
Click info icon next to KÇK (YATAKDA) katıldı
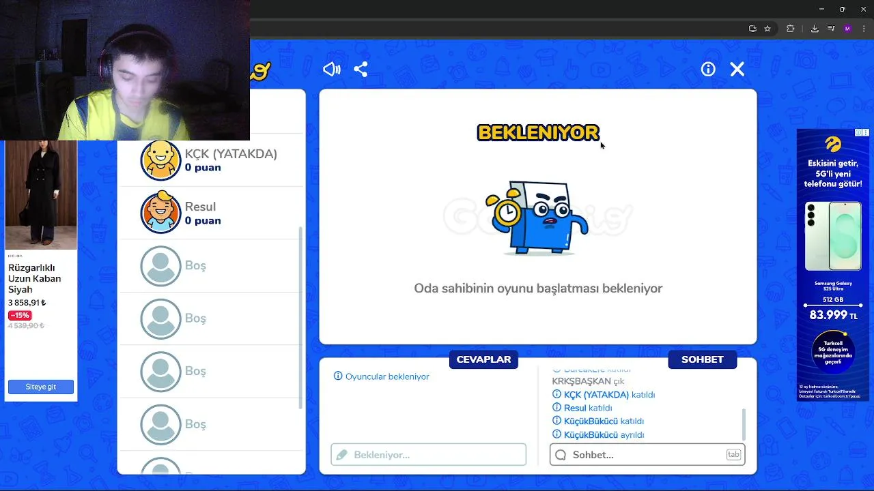click(x=556, y=395)
